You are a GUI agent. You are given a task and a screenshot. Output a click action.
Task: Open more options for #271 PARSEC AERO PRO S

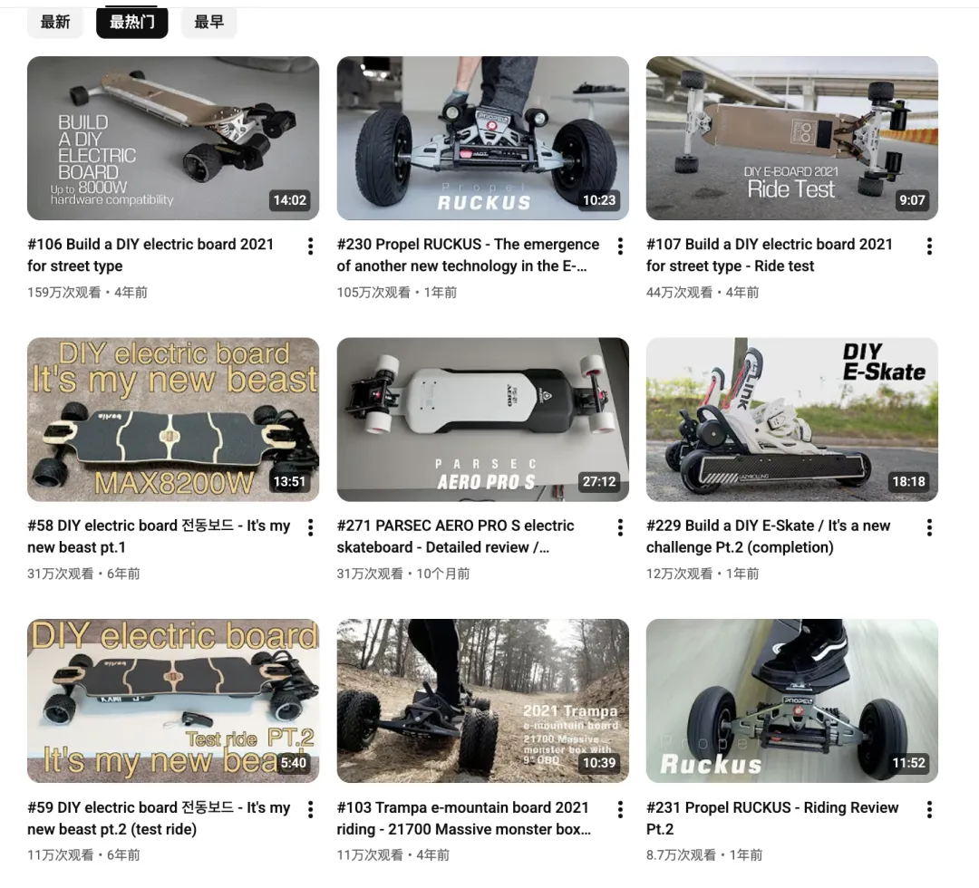click(620, 528)
